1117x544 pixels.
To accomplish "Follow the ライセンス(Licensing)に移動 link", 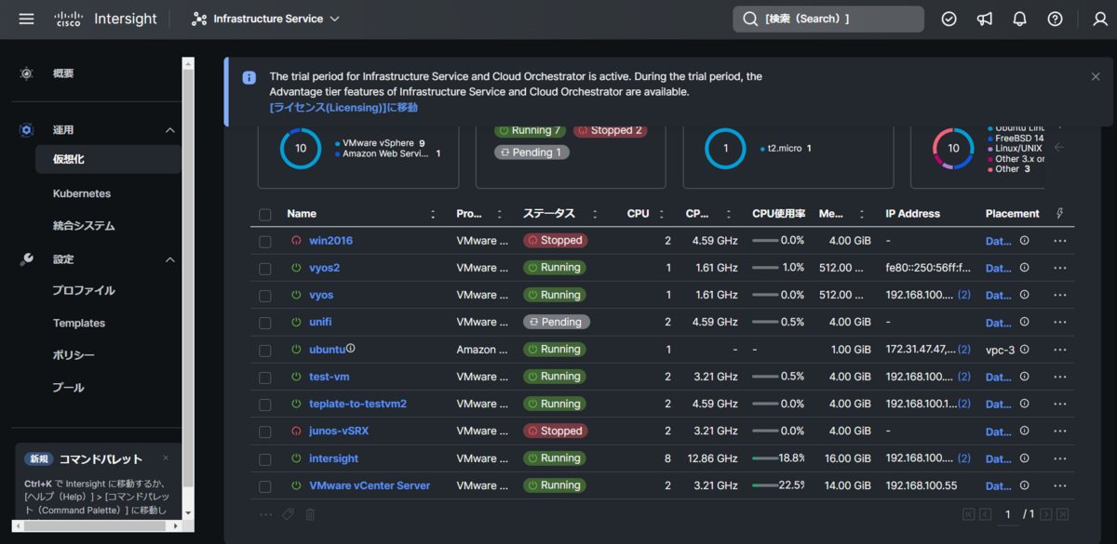I will pyautogui.click(x=343, y=108).
